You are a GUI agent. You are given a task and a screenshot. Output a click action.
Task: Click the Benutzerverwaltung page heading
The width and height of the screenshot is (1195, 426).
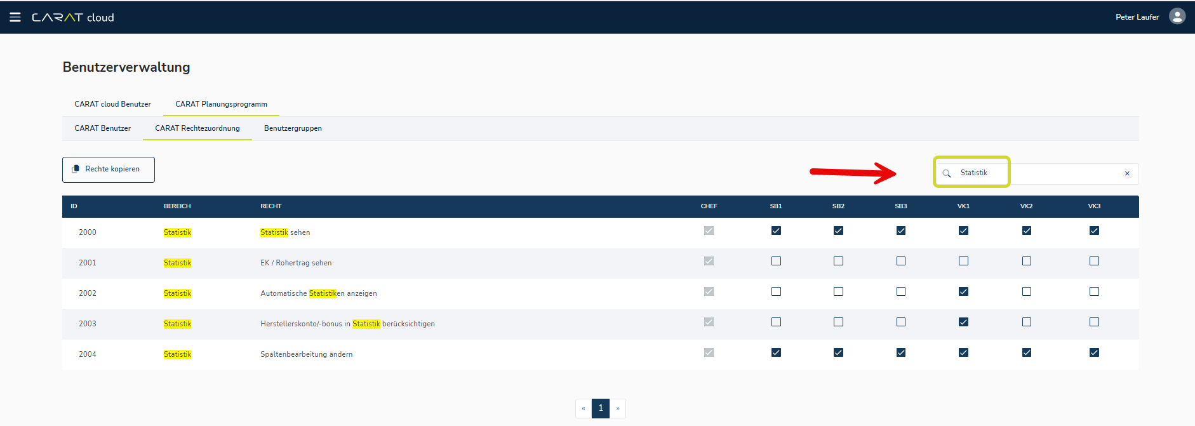[126, 67]
